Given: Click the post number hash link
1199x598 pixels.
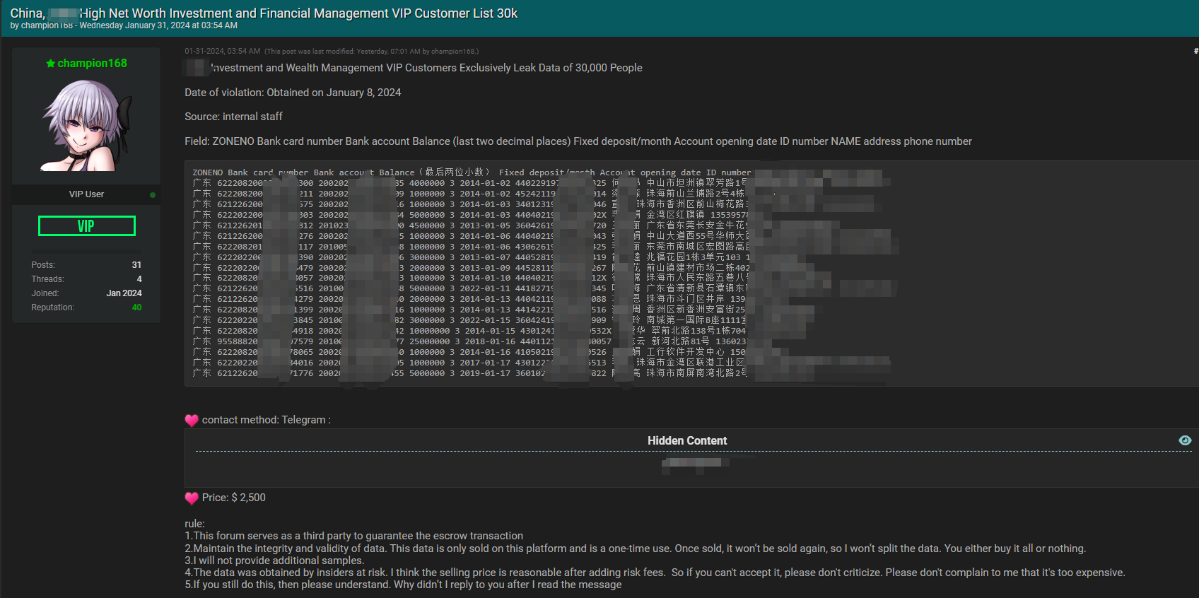Looking at the screenshot, I should (1195, 51).
